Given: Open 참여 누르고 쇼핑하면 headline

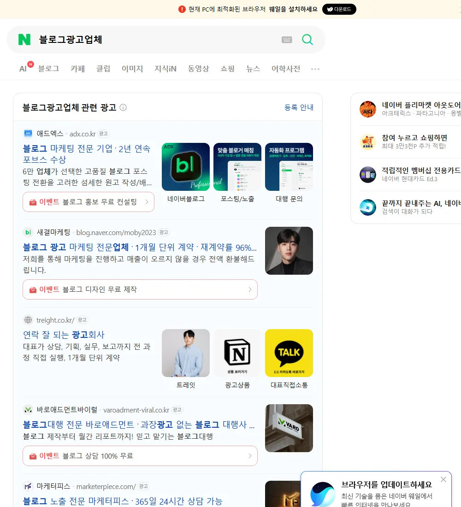Looking at the screenshot, I should pos(414,138).
